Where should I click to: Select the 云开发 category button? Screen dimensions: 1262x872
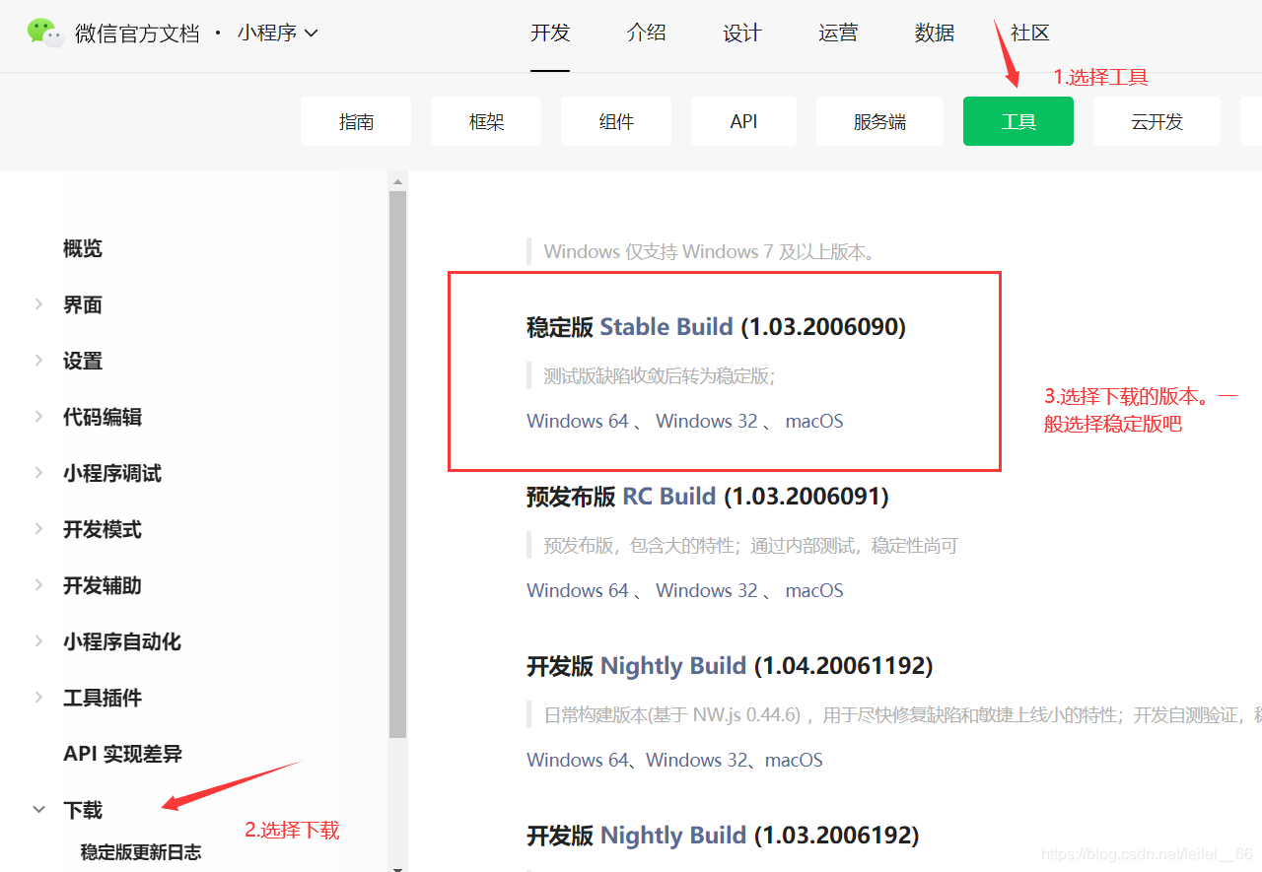(1157, 121)
